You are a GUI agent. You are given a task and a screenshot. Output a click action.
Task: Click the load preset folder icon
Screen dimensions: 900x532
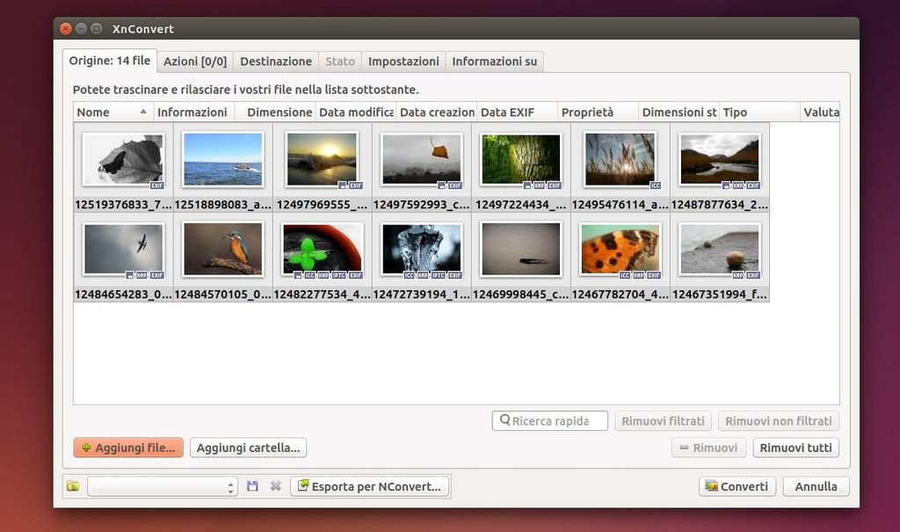(73, 486)
